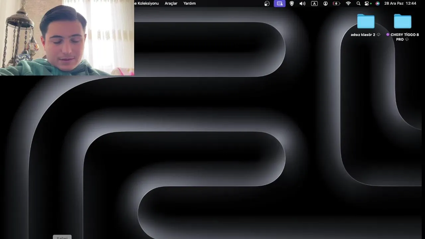The image size is (425, 239).
Task: Open the sound volume menu
Action: [302, 4]
